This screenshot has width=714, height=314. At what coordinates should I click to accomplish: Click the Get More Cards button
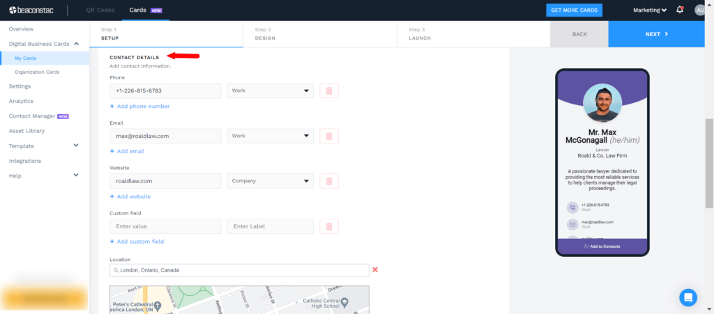click(x=575, y=10)
